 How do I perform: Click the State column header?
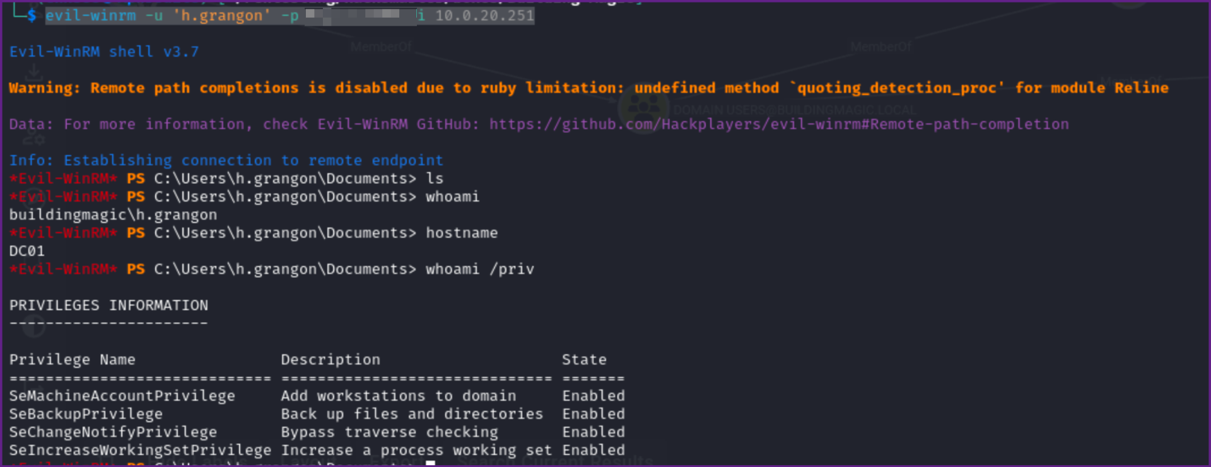point(584,360)
